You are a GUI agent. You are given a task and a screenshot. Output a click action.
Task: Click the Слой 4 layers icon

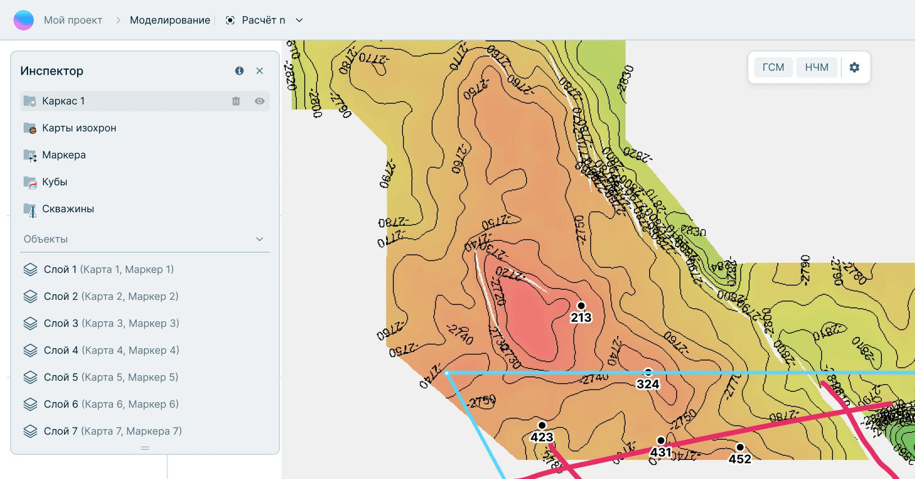(30, 350)
